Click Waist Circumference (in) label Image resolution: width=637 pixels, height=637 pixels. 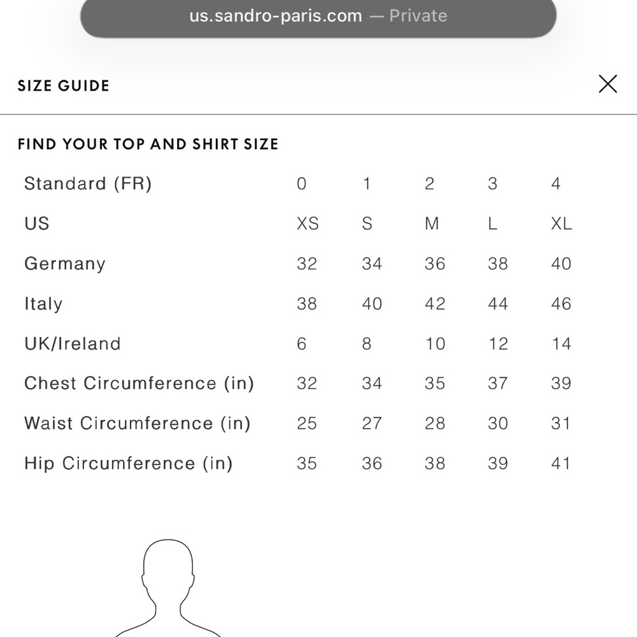pyautogui.click(x=138, y=424)
